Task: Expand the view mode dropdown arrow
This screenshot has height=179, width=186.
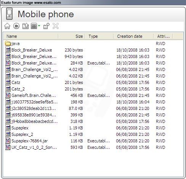Action: 39,26
